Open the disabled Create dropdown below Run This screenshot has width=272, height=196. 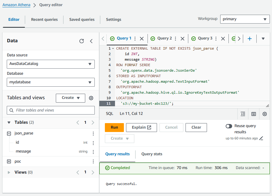(120, 138)
